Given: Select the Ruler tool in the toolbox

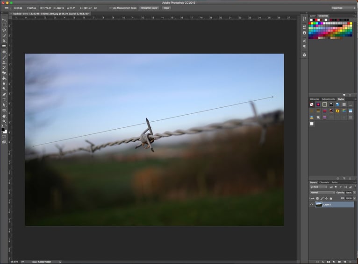Looking at the screenshot, I should 4,46.
